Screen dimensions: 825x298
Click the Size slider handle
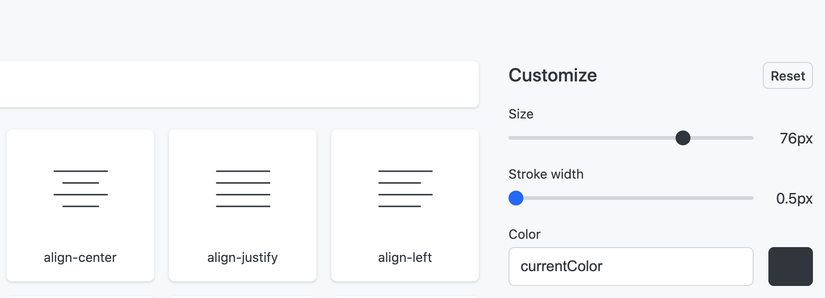[x=683, y=138]
